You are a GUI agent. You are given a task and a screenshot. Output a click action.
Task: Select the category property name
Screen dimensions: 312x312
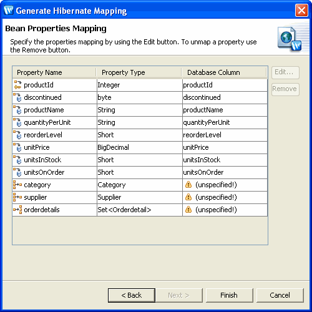(x=37, y=185)
